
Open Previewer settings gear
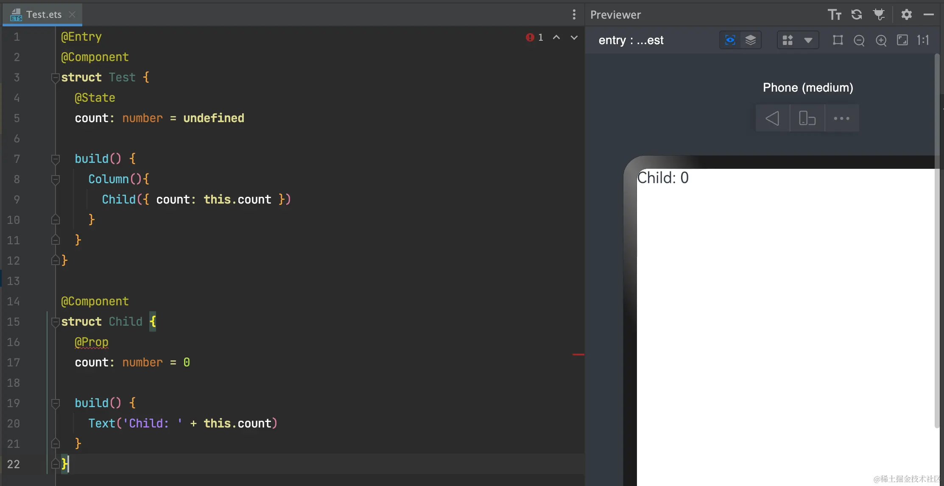point(906,15)
